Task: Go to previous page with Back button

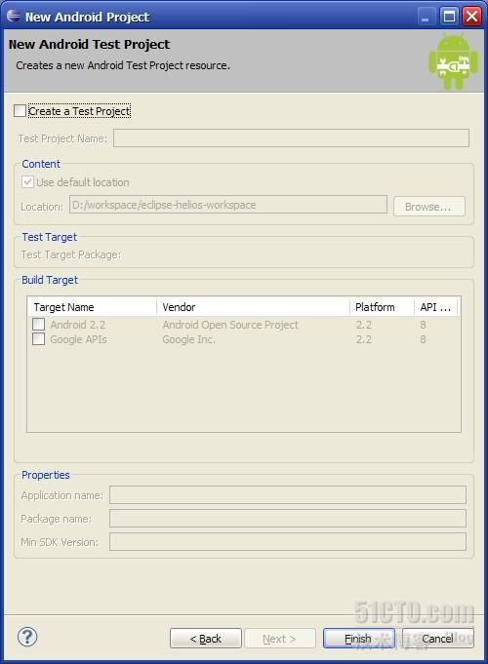Action: click(x=206, y=639)
